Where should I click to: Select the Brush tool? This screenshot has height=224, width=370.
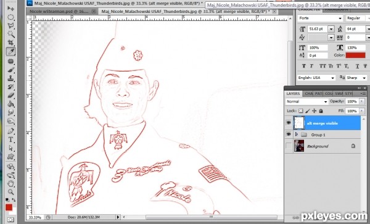pos(10,70)
